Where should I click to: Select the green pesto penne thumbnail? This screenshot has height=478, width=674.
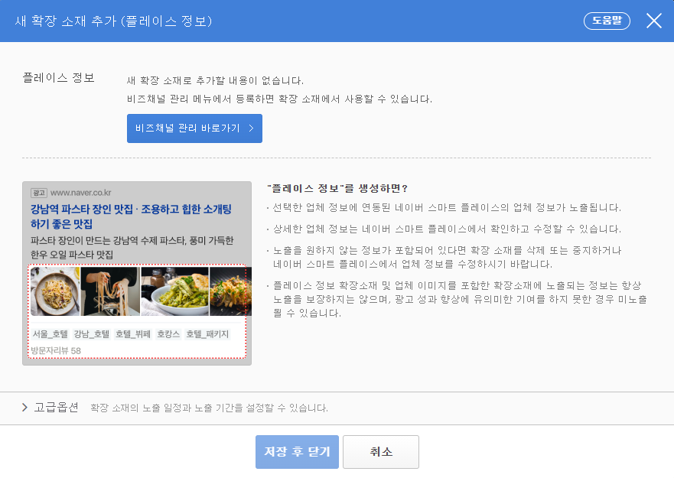175,291
